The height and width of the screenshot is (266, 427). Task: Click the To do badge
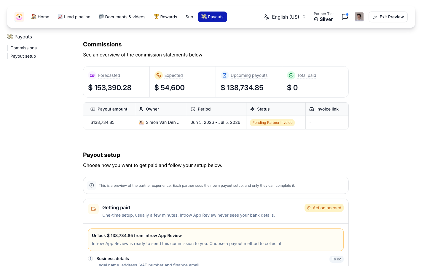coord(337,259)
